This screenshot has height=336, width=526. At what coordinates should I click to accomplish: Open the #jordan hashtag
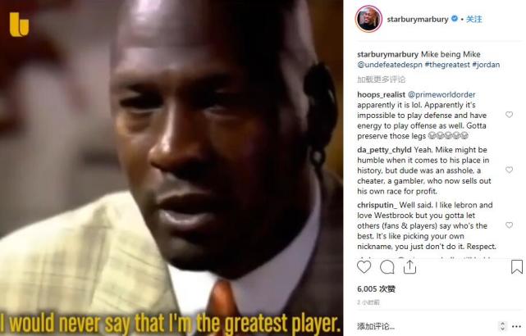point(486,65)
